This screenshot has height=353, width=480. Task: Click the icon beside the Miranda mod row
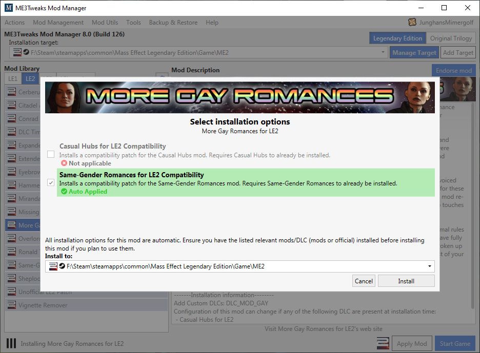tap(12, 198)
